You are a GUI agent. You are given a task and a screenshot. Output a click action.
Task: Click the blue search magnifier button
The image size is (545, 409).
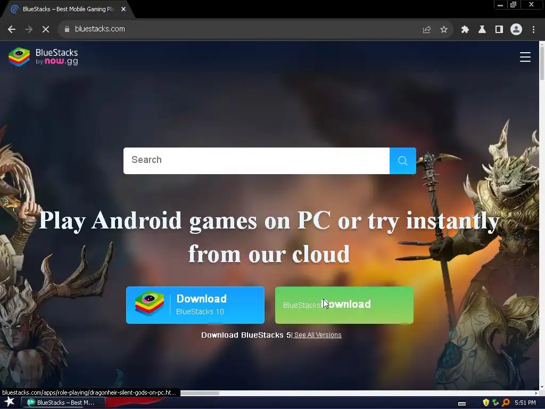(402, 161)
